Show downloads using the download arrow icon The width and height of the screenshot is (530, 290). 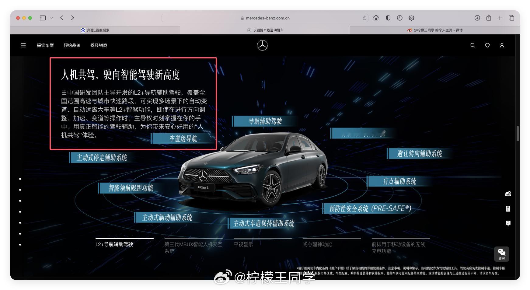coord(477,18)
